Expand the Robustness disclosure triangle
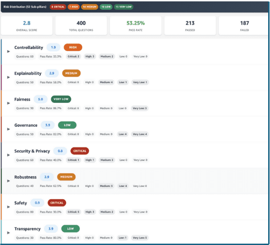The image size is (270, 245). [8, 181]
